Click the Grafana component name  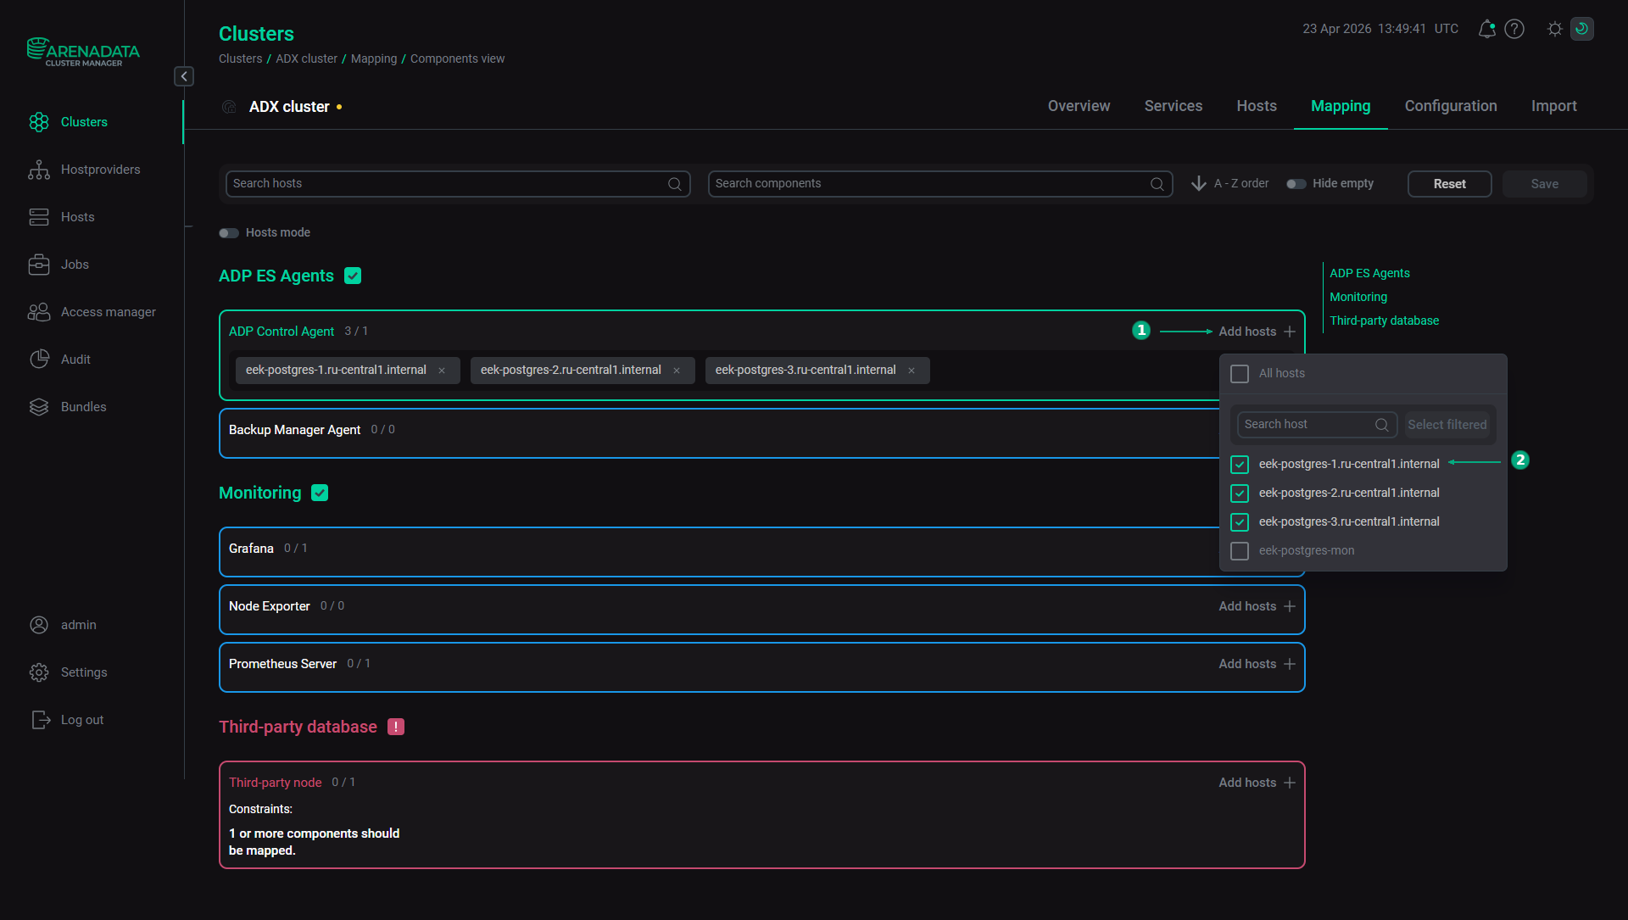pyautogui.click(x=251, y=549)
